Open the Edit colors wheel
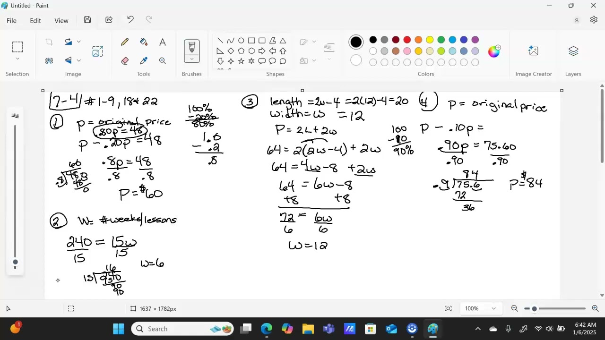 pos(494,51)
